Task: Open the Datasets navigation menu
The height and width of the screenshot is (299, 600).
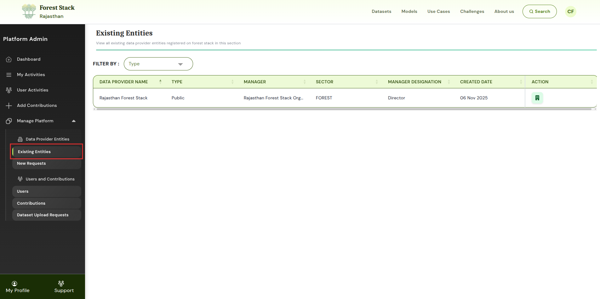Action: coord(381,12)
